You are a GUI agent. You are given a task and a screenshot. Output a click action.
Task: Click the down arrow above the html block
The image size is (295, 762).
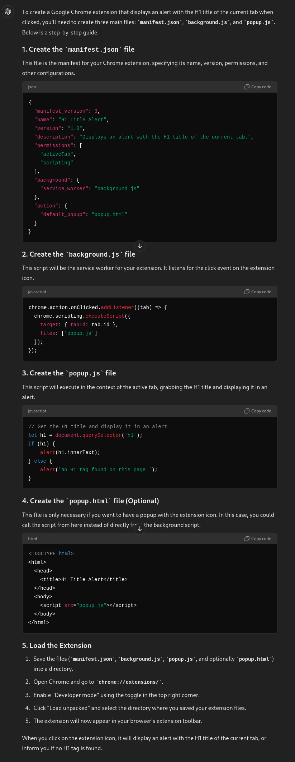coord(140,529)
